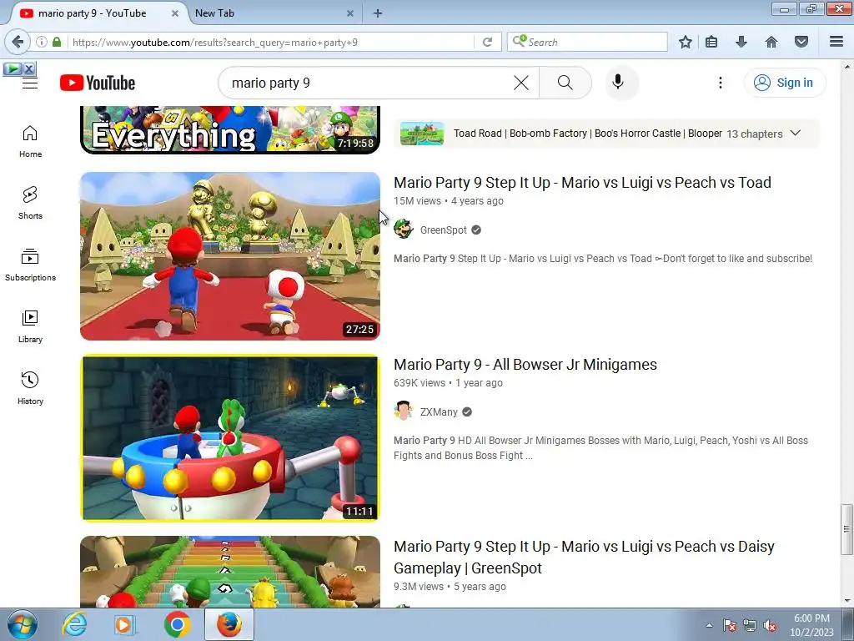Open the Bowser Jr Minigames 11:11 thumbnail

click(x=230, y=438)
